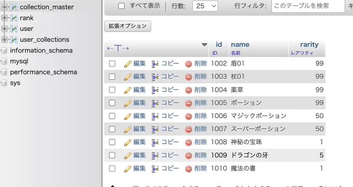Click the edit pencil icon for row 1002

click(128, 64)
